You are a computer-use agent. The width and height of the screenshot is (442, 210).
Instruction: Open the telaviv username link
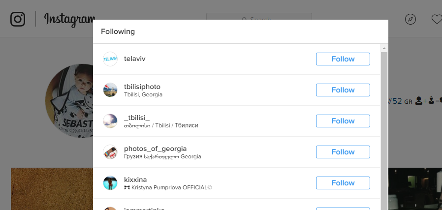(135, 59)
